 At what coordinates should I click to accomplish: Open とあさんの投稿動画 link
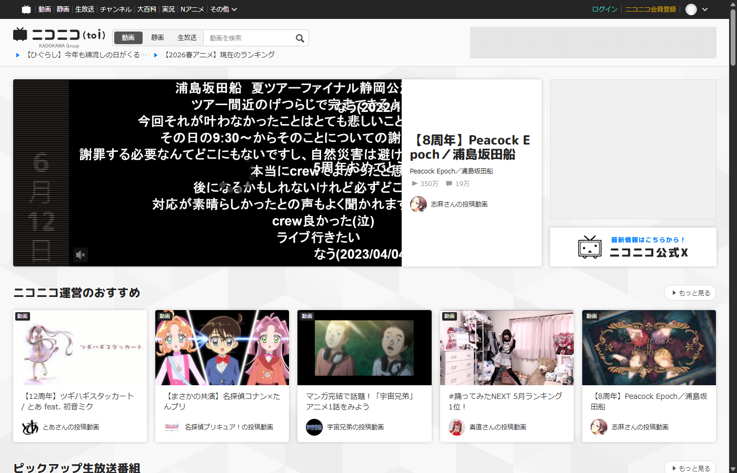coord(71,427)
